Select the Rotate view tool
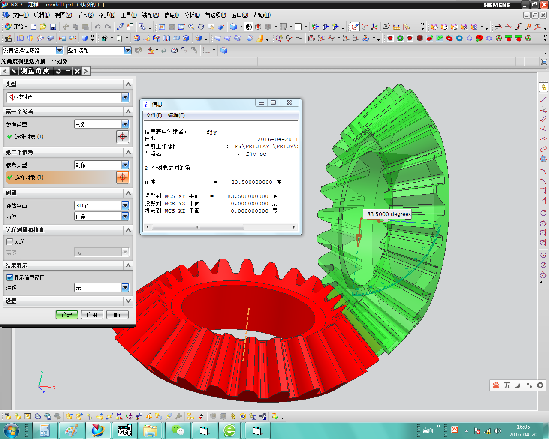The width and height of the screenshot is (549, 439). 201,27
